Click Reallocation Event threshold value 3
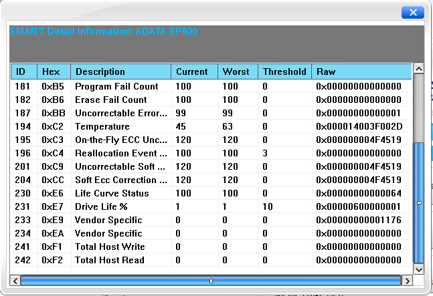 coord(265,153)
